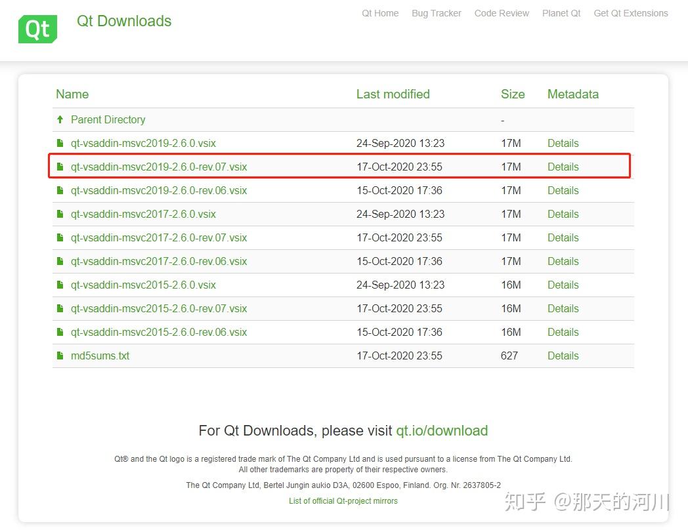This screenshot has height=530, width=688.
Task: Click the Qt logo icon
Action: [x=37, y=29]
